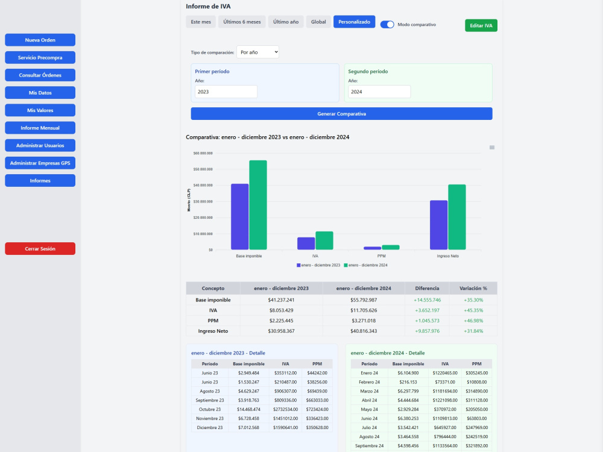
Task: Choose the Global period tab
Action: pos(318,22)
